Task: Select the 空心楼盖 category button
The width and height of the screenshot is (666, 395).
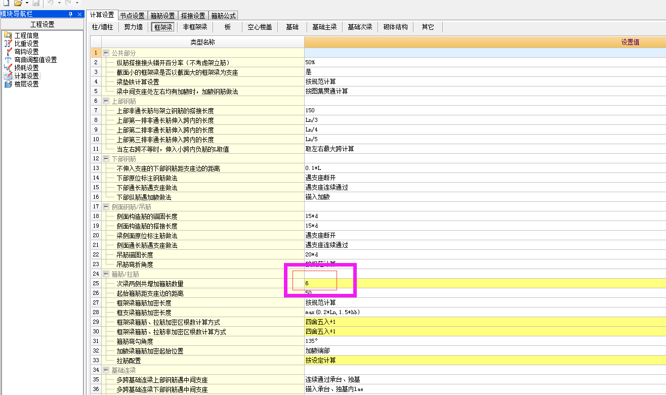Action: pos(260,27)
